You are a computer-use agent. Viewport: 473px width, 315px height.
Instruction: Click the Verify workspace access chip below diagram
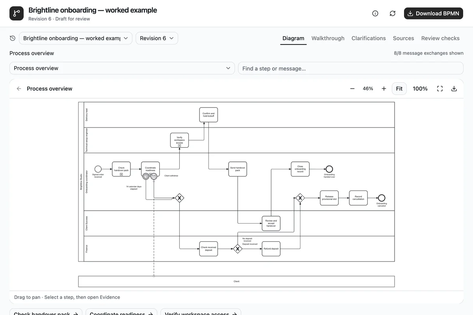[x=201, y=313]
